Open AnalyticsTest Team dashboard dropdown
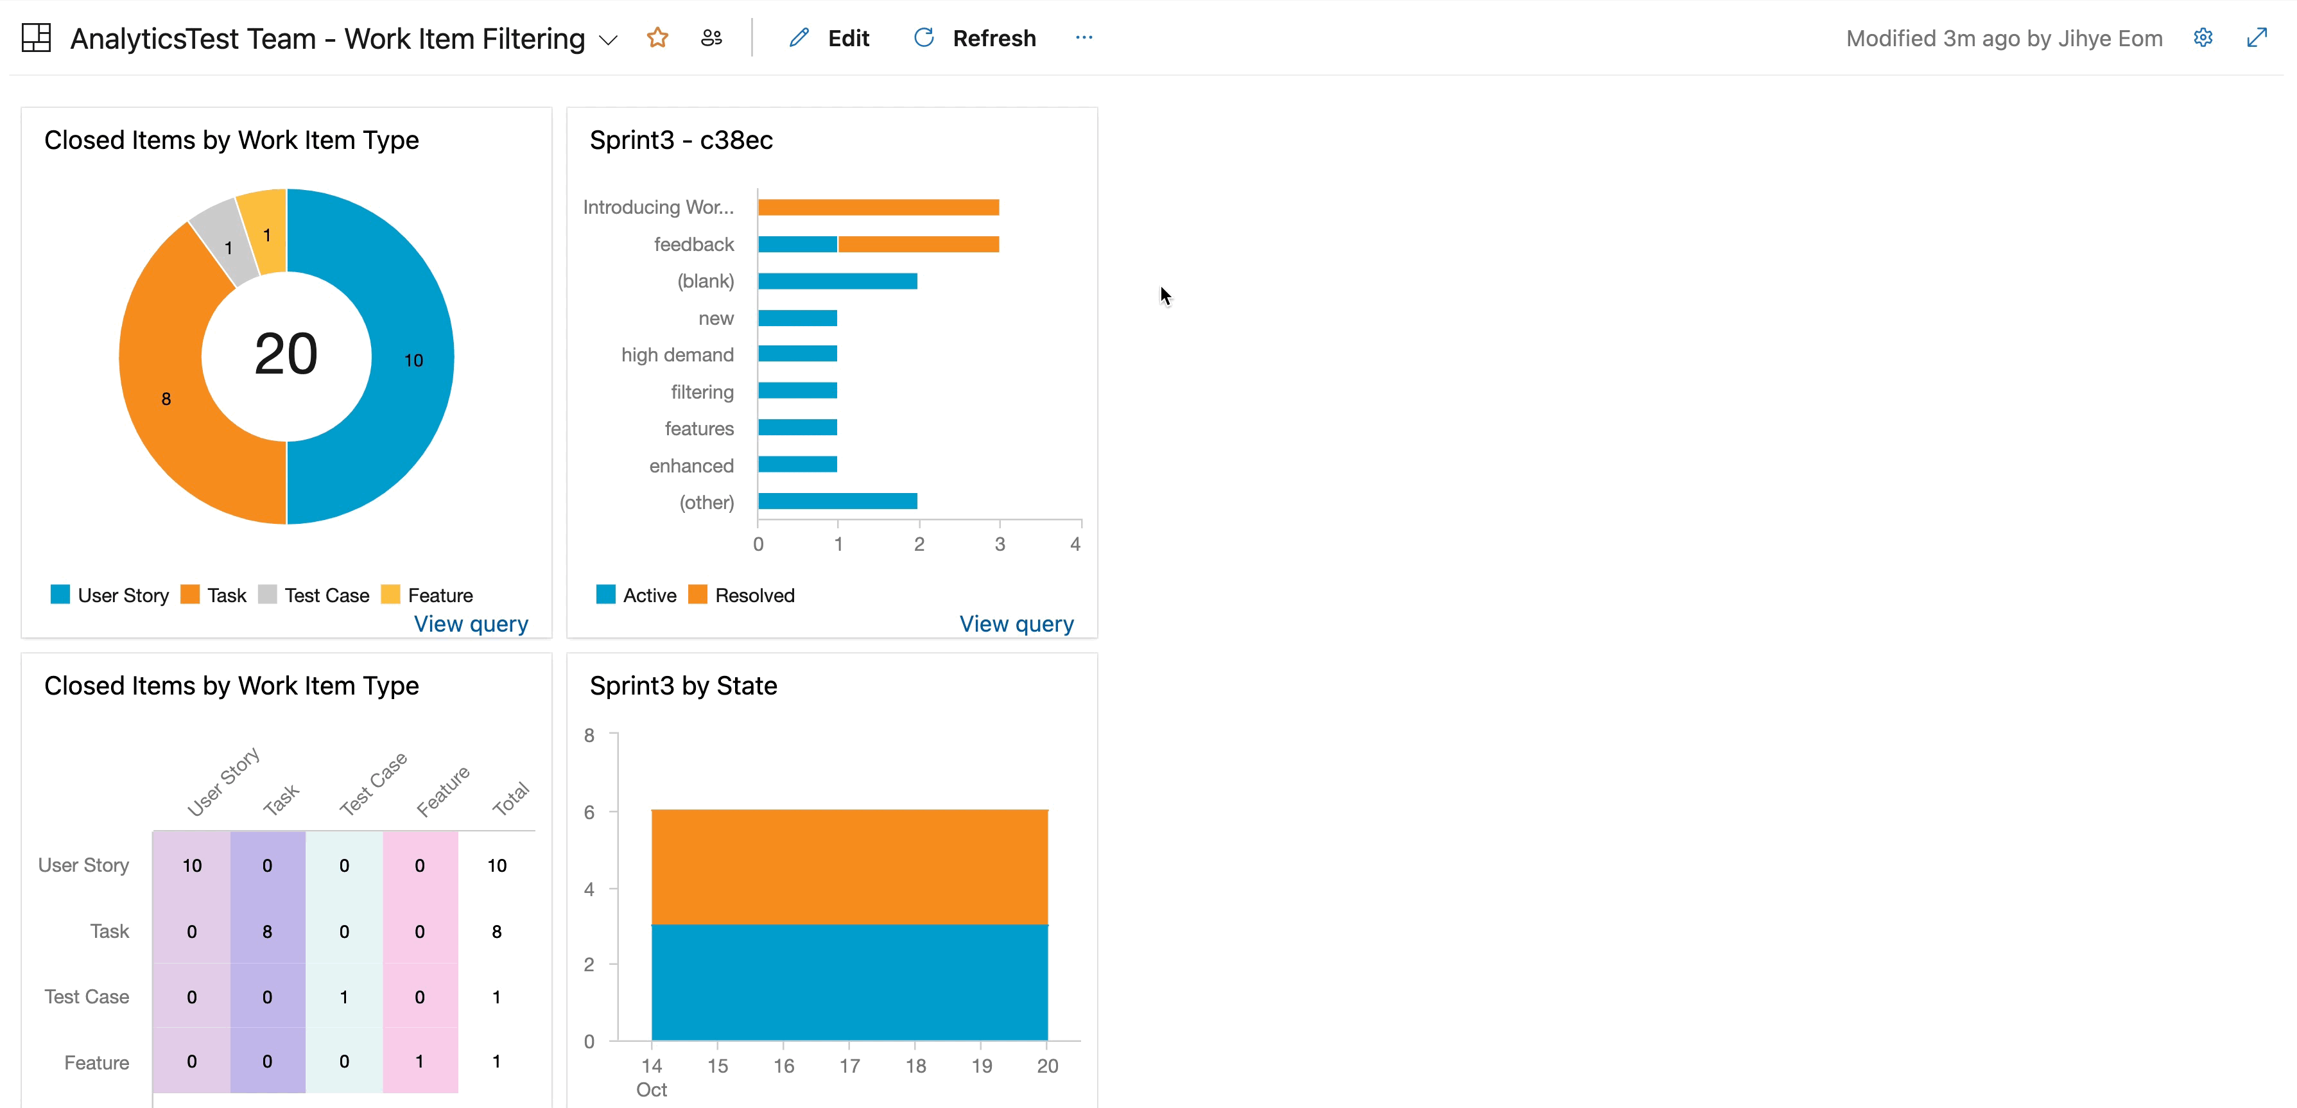This screenshot has height=1108, width=2297. [614, 38]
